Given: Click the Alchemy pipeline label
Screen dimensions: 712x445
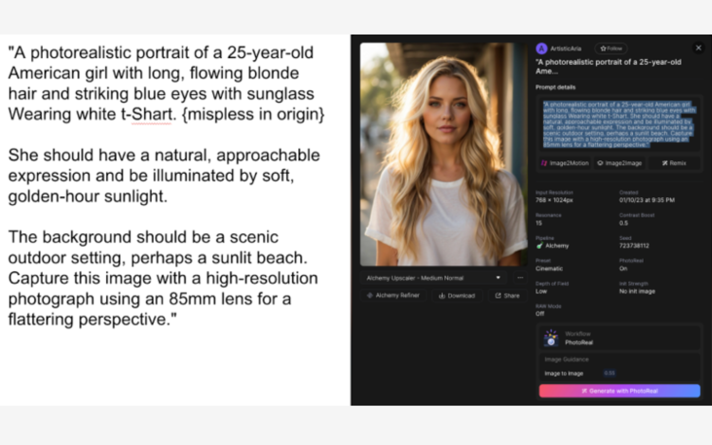Looking at the screenshot, I should click(x=557, y=246).
